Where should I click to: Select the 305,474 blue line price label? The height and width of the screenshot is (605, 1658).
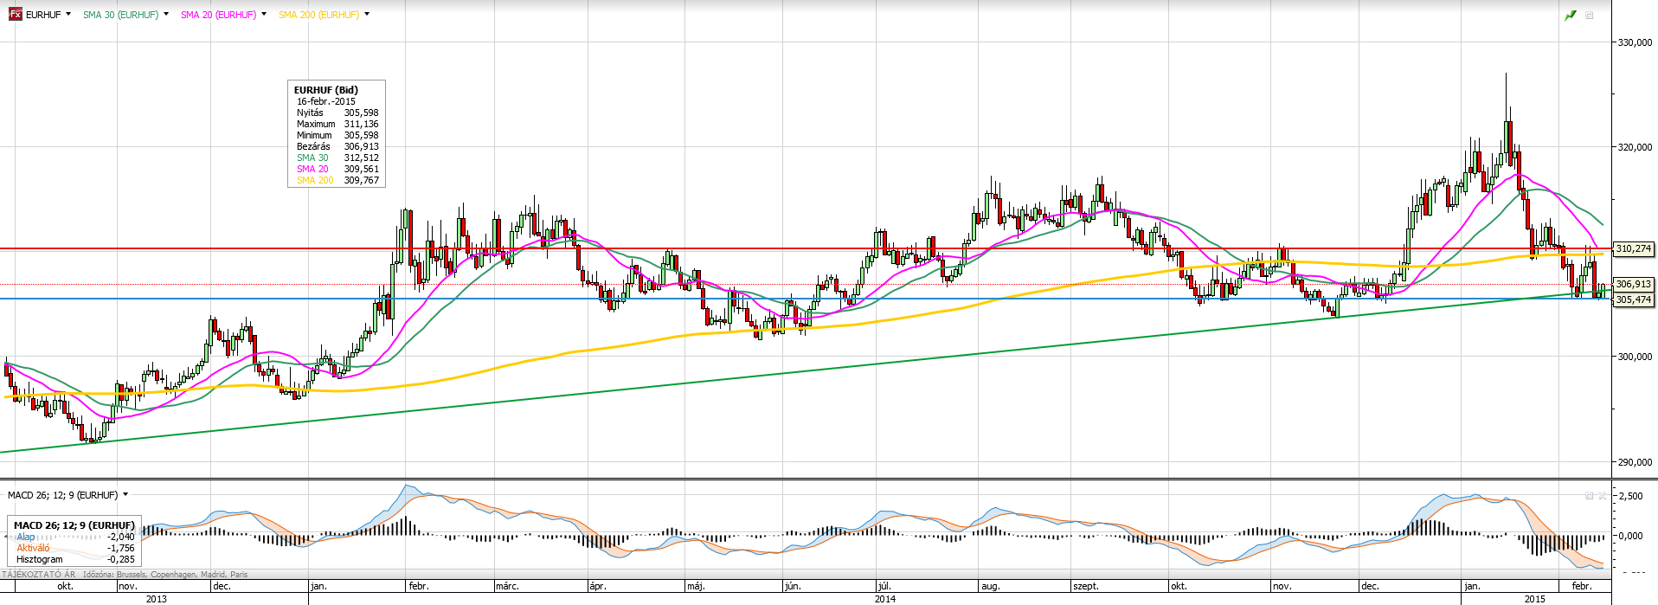pyautogui.click(x=1634, y=299)
